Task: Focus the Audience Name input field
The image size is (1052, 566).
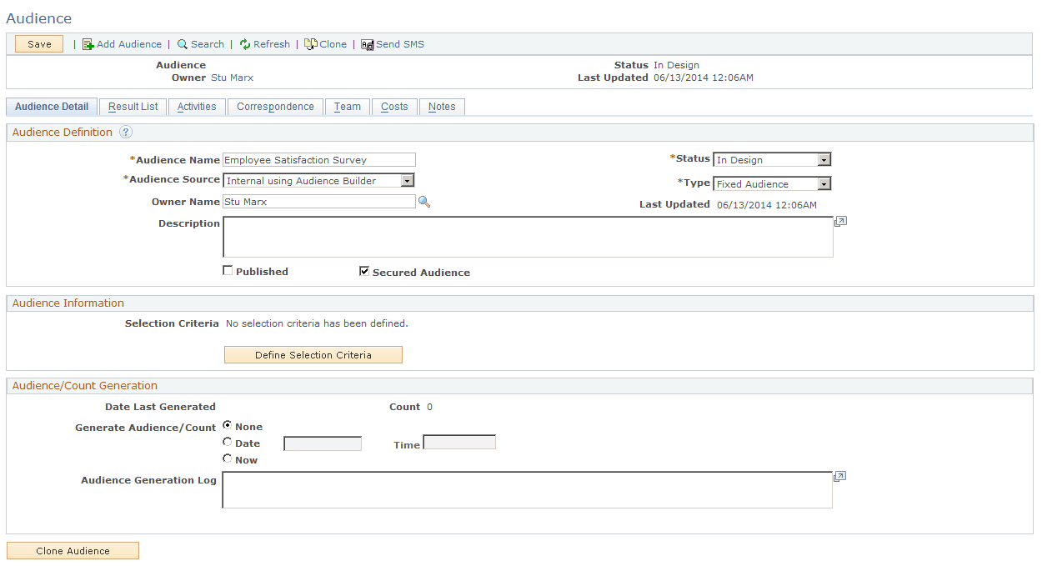Action: pyautogui.click(x=319, y=160)
